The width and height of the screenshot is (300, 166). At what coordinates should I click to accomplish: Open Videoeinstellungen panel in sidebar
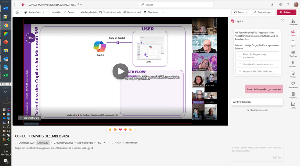[293, 95]
